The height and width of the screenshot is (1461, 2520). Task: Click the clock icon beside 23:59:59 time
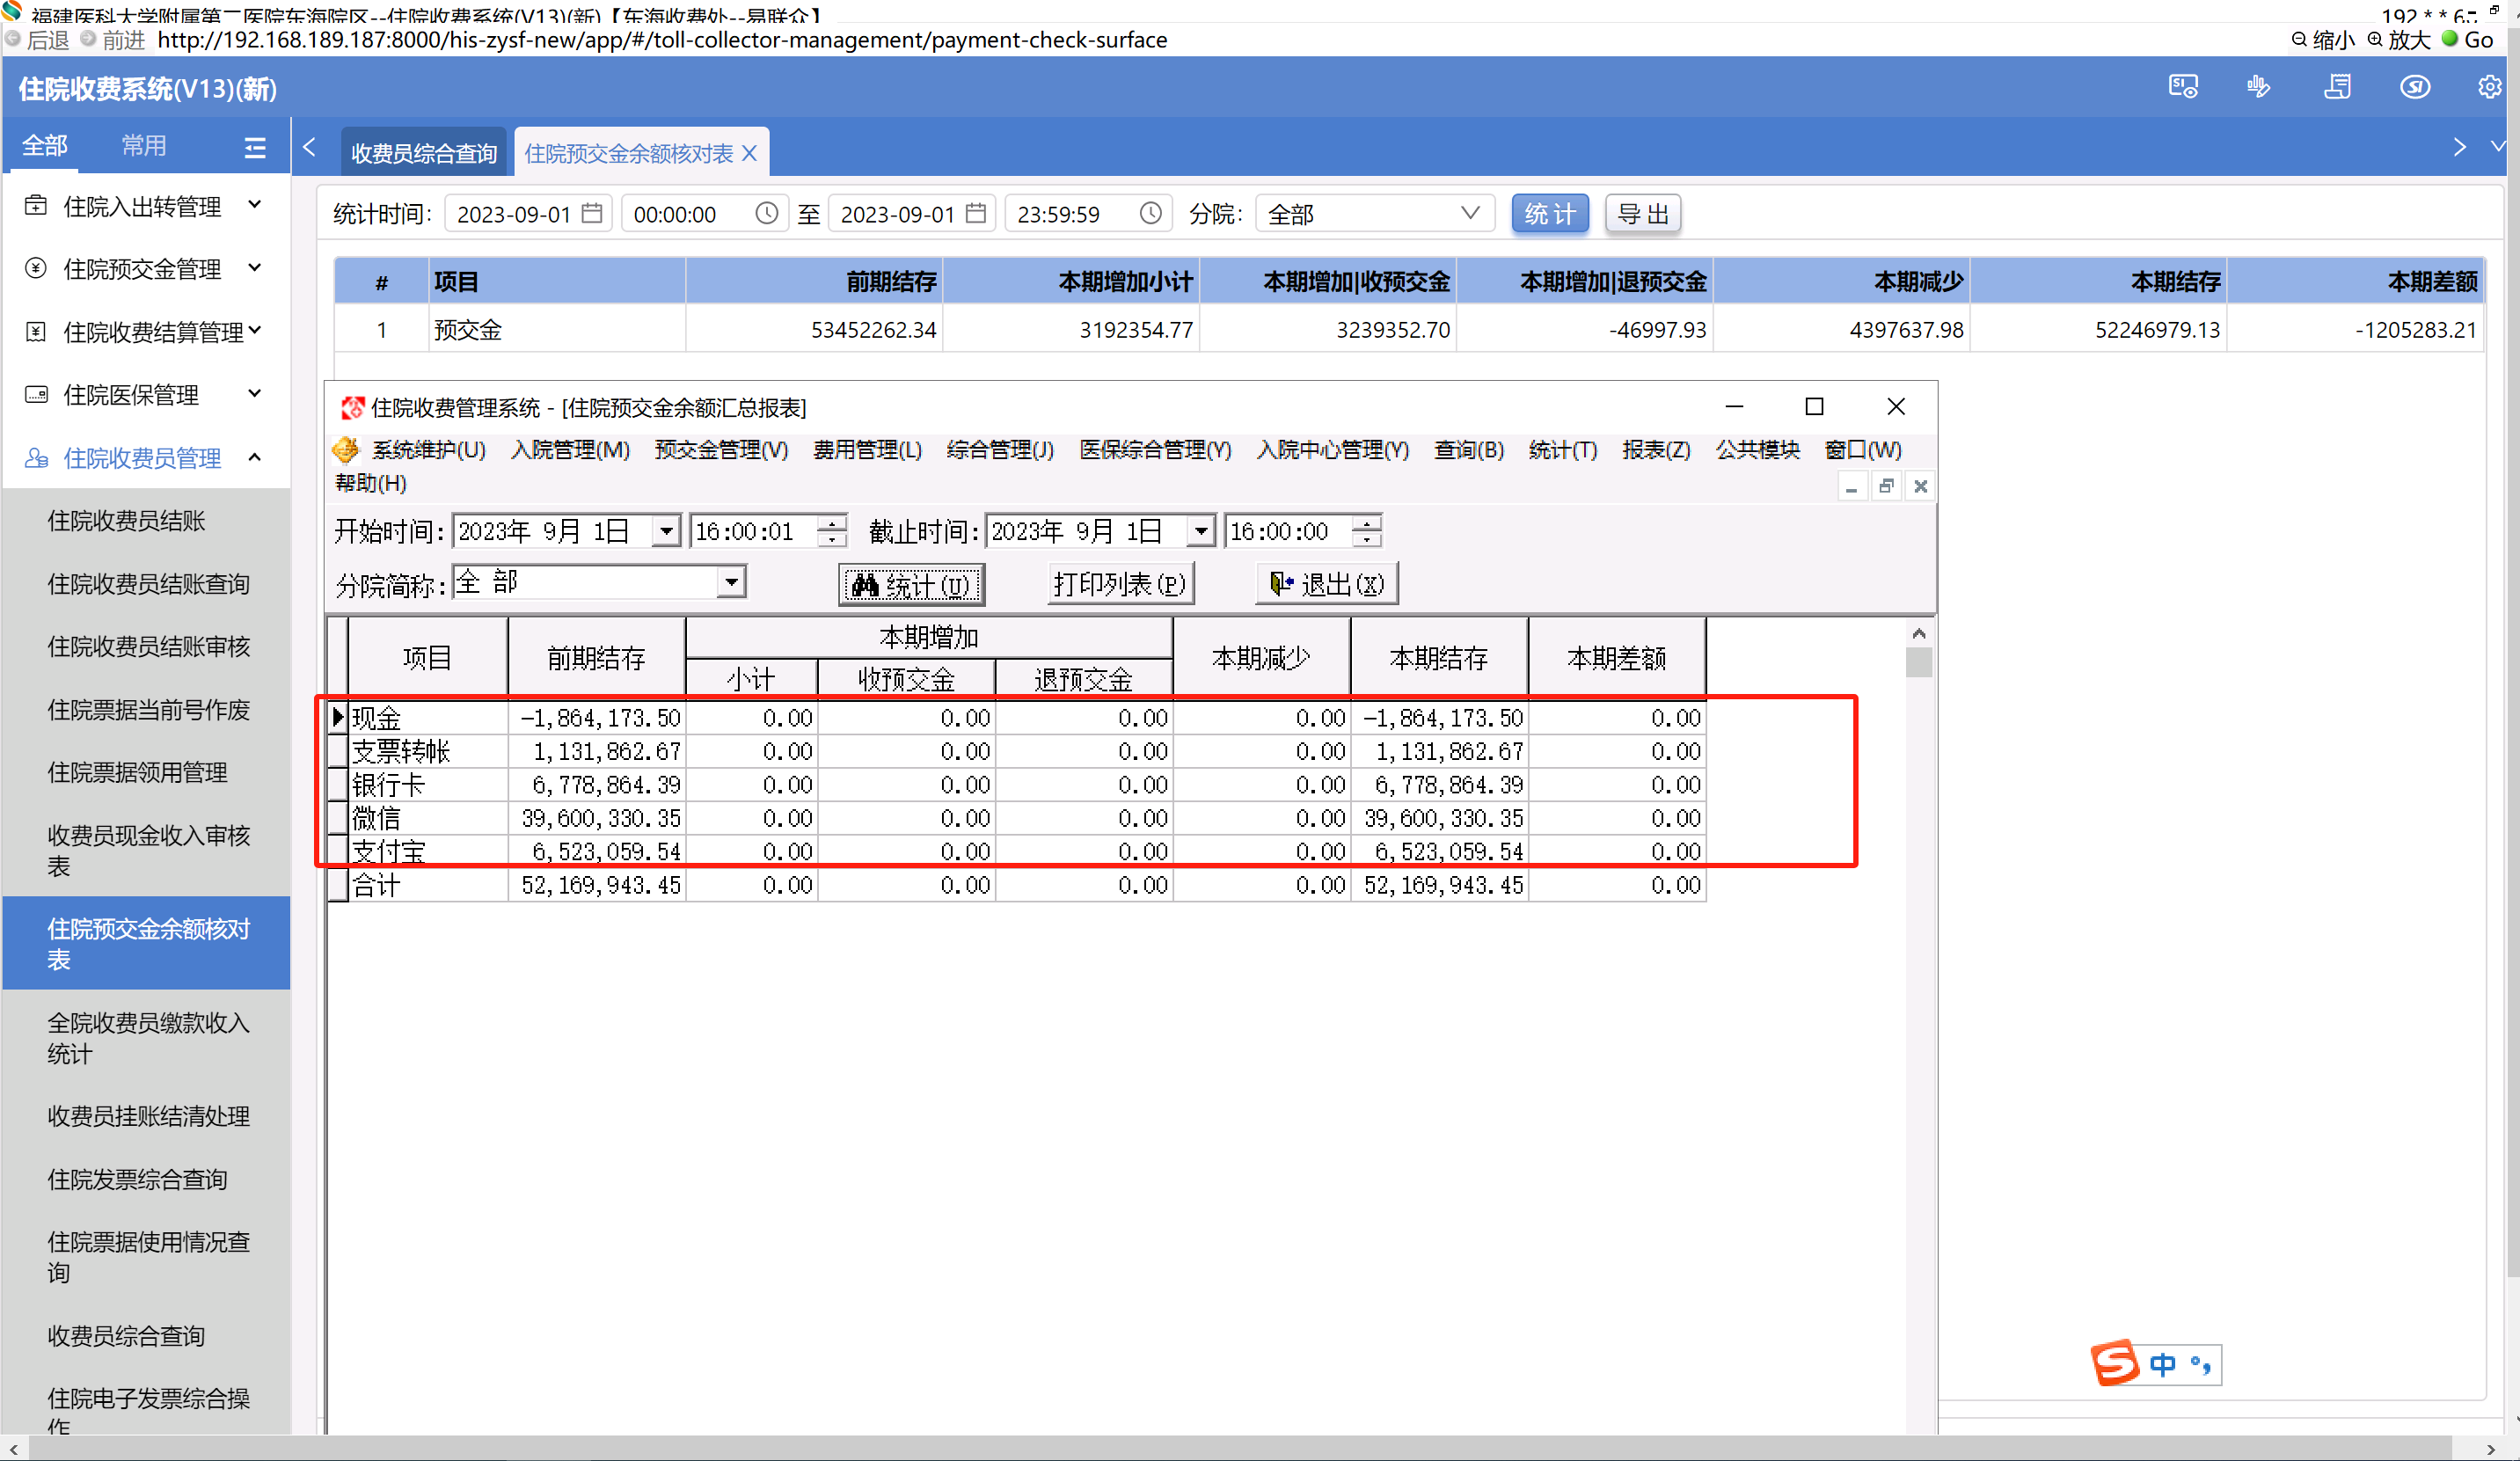[1150, 213]
